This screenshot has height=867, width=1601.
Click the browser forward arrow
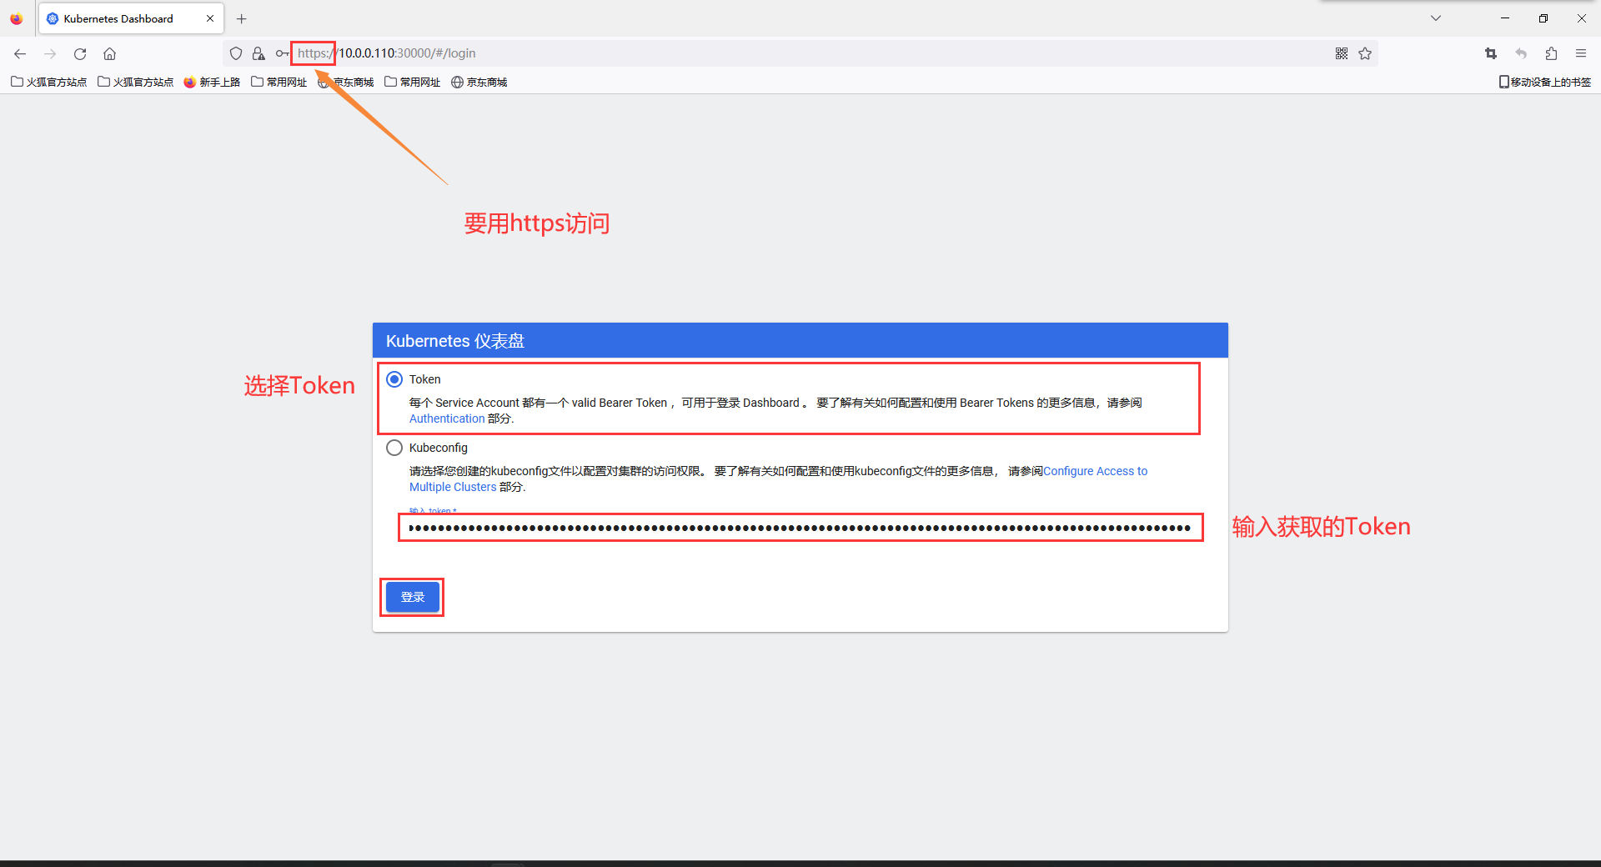point(50,53)
